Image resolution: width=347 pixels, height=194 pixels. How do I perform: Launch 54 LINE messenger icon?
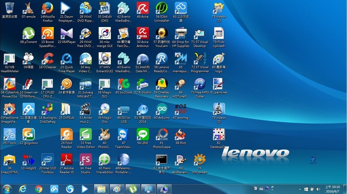click(x=143, y=135)
